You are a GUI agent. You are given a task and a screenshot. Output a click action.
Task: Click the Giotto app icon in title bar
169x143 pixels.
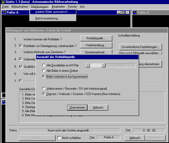pyautogui.click(x=2, y=2)
